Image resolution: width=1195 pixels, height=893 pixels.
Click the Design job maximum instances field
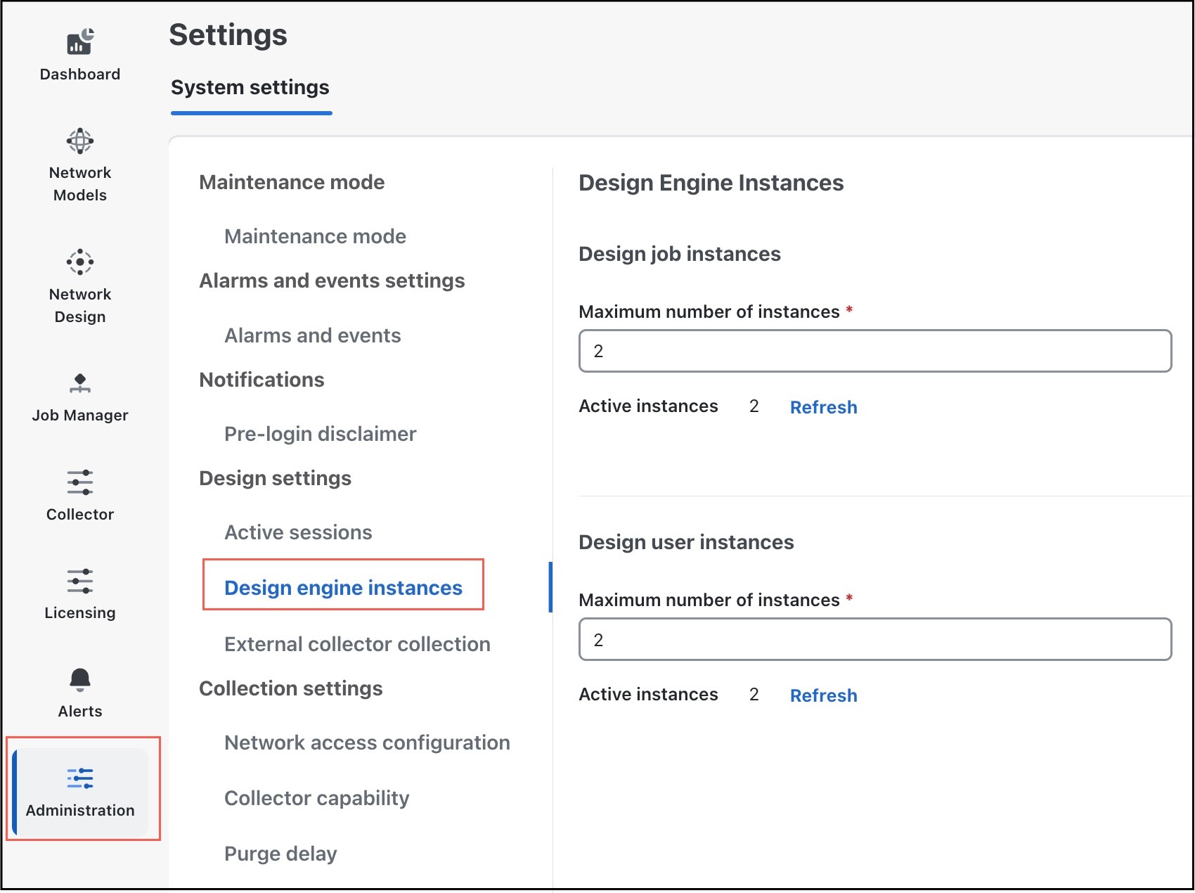[874, 350]
